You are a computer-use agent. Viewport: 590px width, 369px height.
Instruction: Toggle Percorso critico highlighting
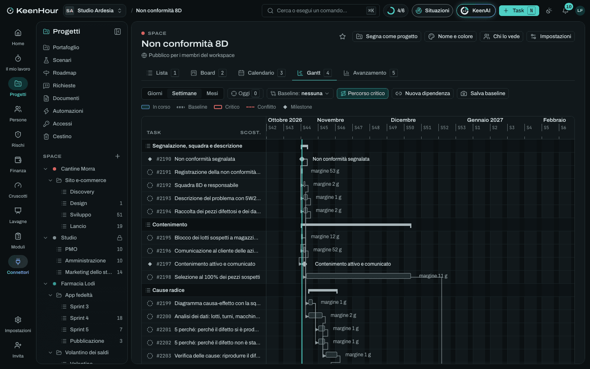[x=363, y=93]
